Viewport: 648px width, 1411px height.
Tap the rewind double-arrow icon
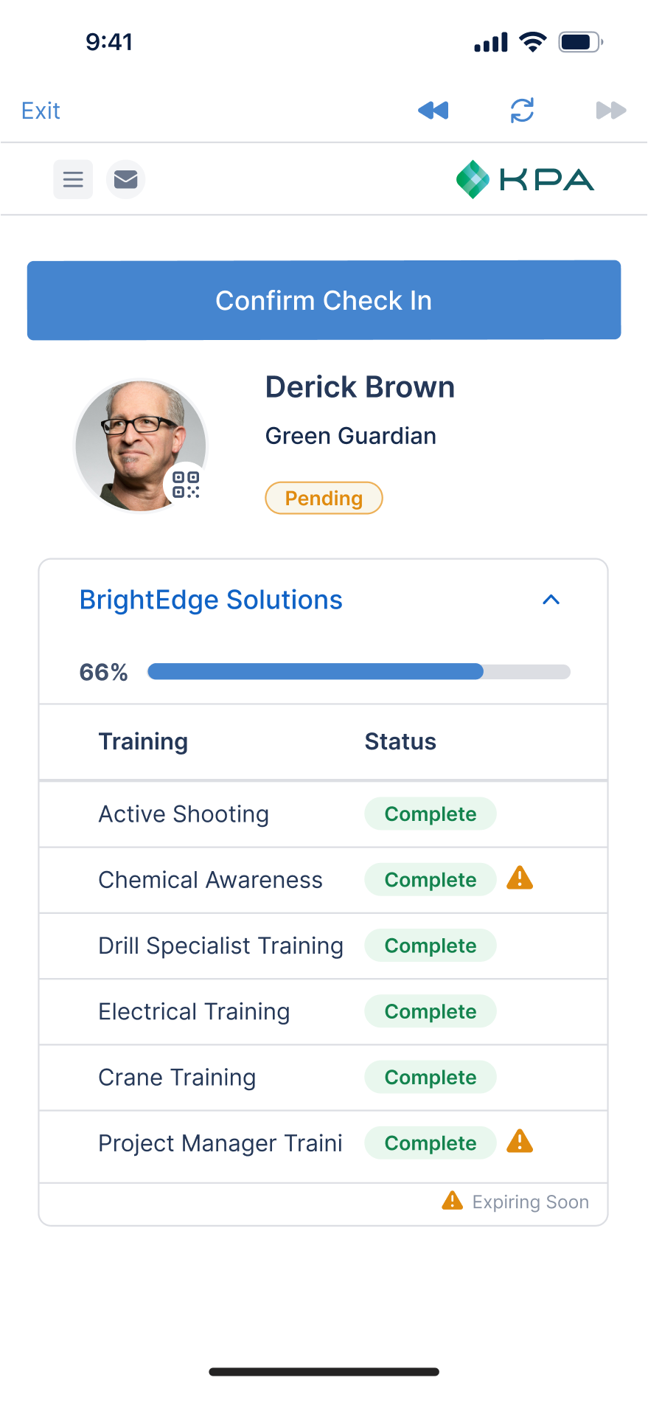pos(433,111)
